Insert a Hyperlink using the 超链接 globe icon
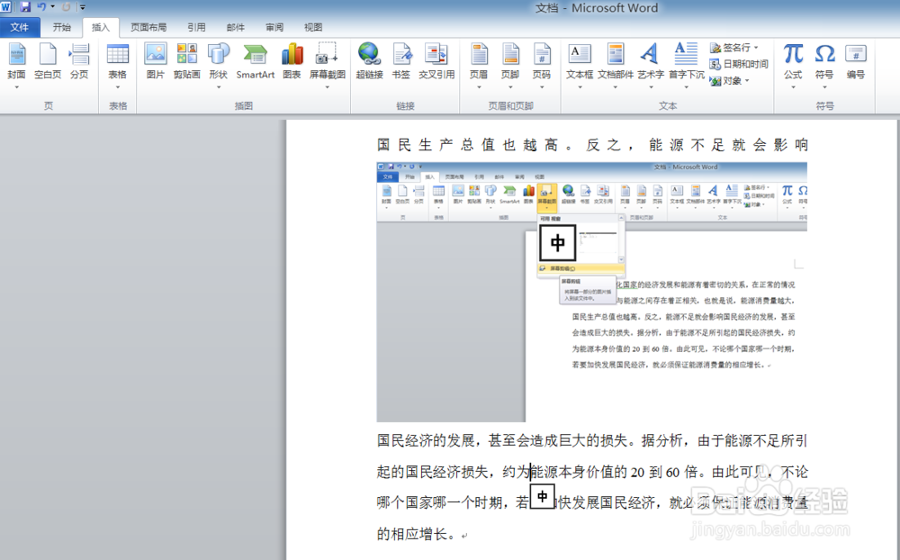This screenshot has width=900, height=560. pos(368,60)
